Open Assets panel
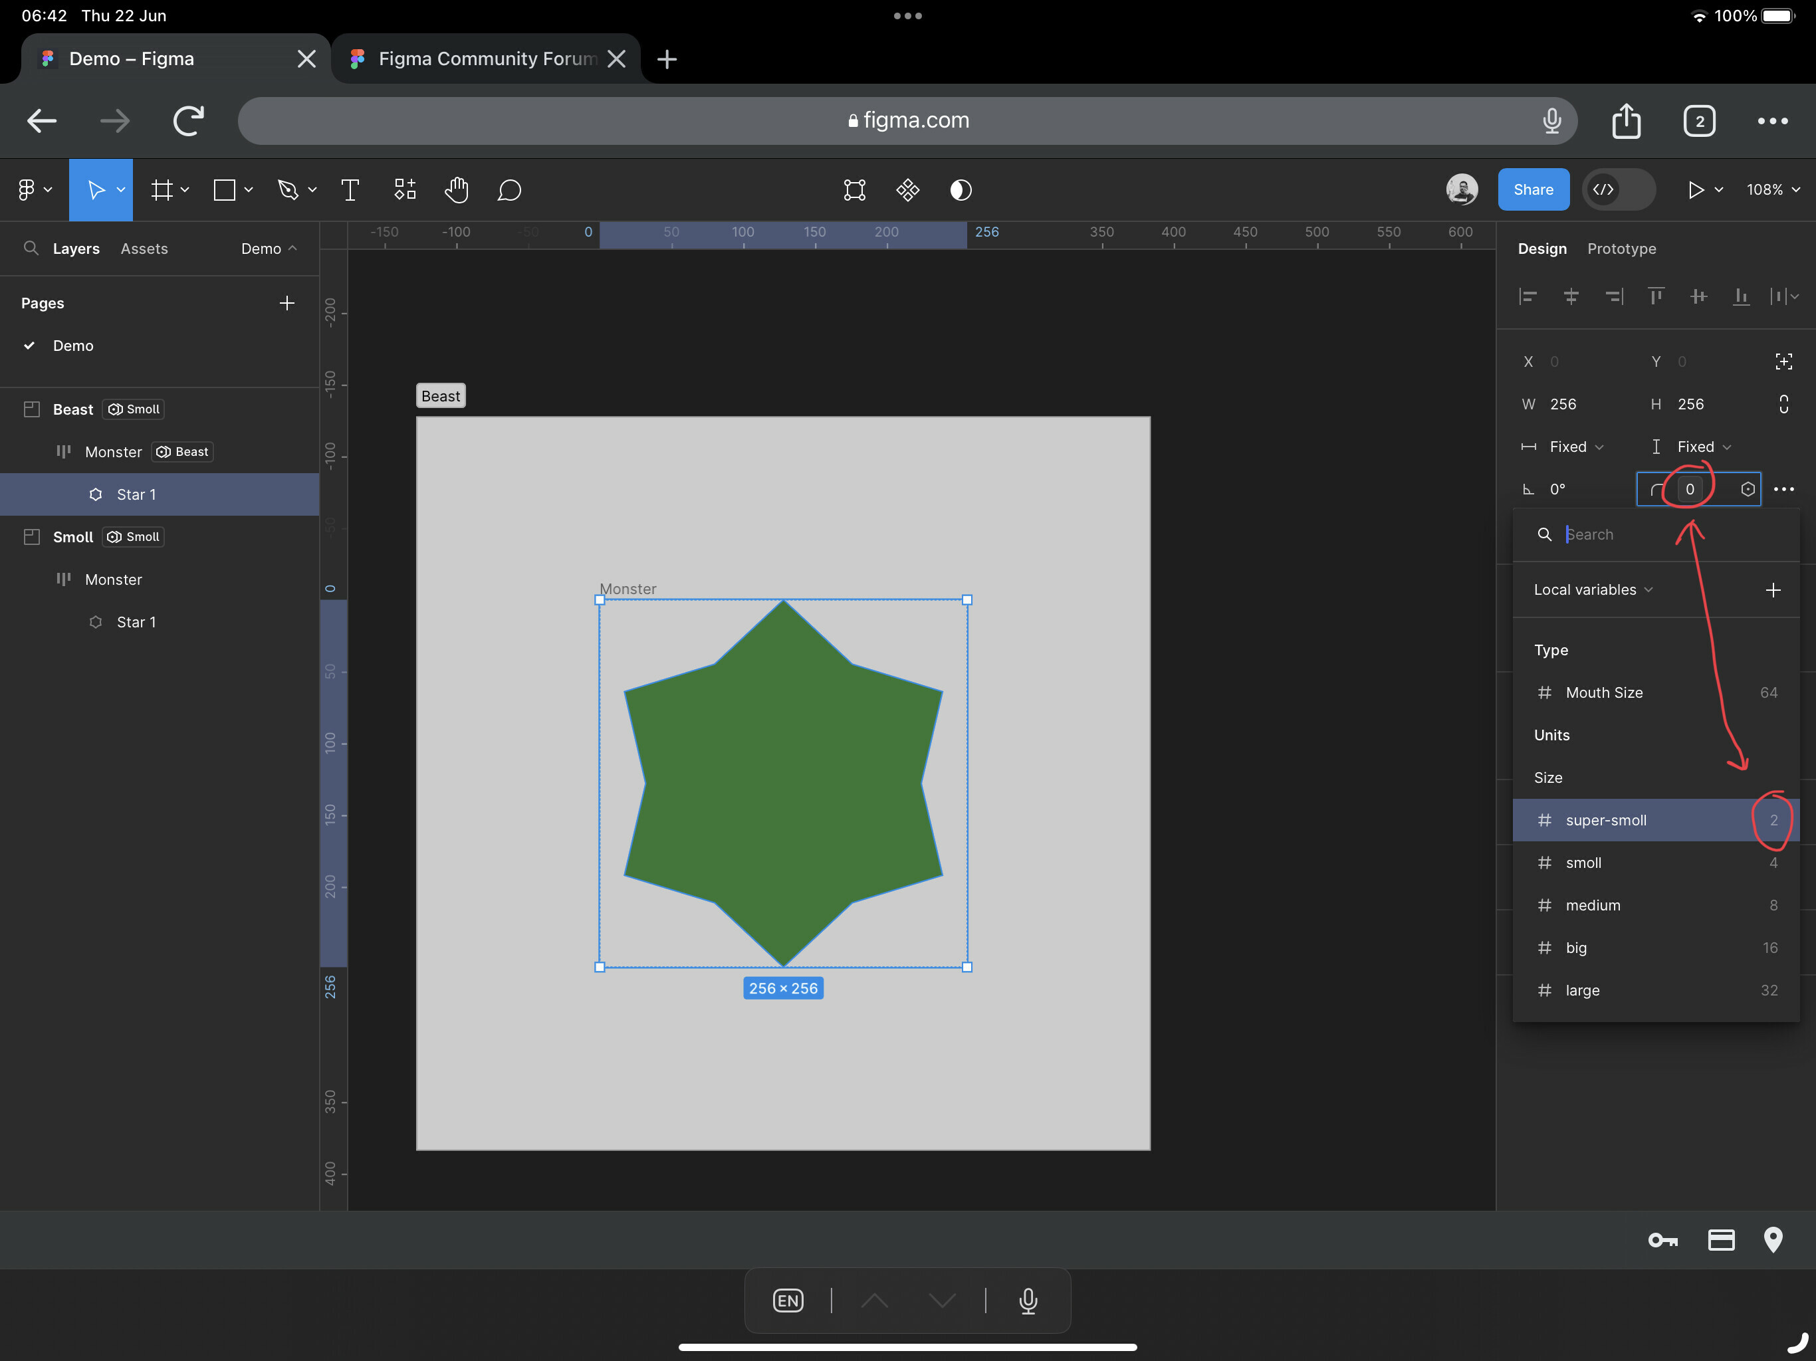This screenshot has height=1361, width=1816. click(144, 249)
